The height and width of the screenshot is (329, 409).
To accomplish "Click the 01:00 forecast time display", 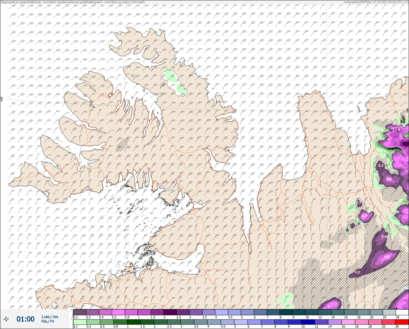I will click(x=26, y=319).
